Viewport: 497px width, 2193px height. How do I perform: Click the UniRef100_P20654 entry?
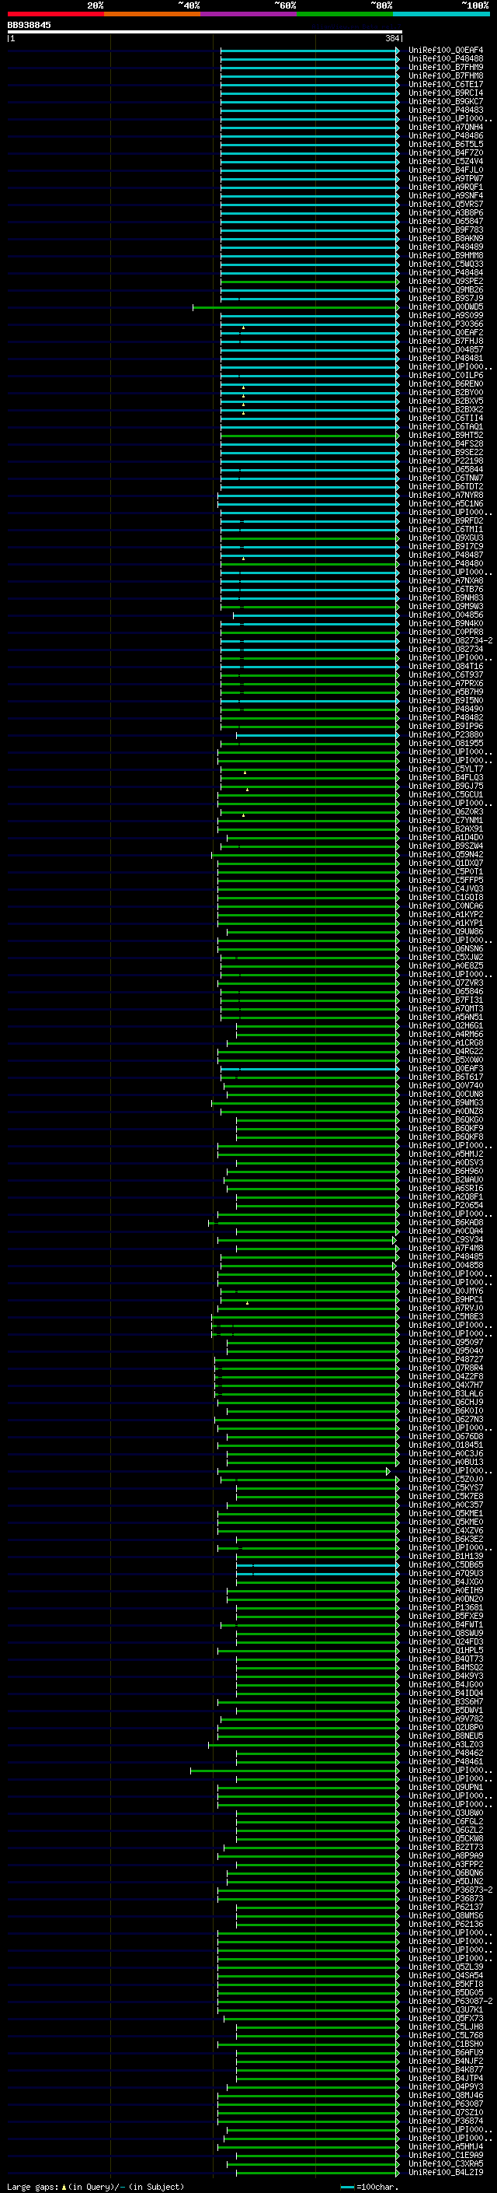(x=446, y=1206)
